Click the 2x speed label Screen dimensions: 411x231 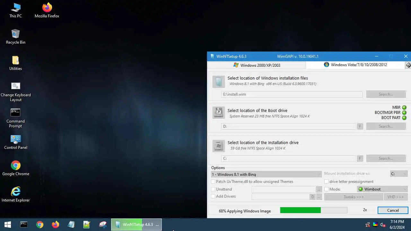[365, 210]
